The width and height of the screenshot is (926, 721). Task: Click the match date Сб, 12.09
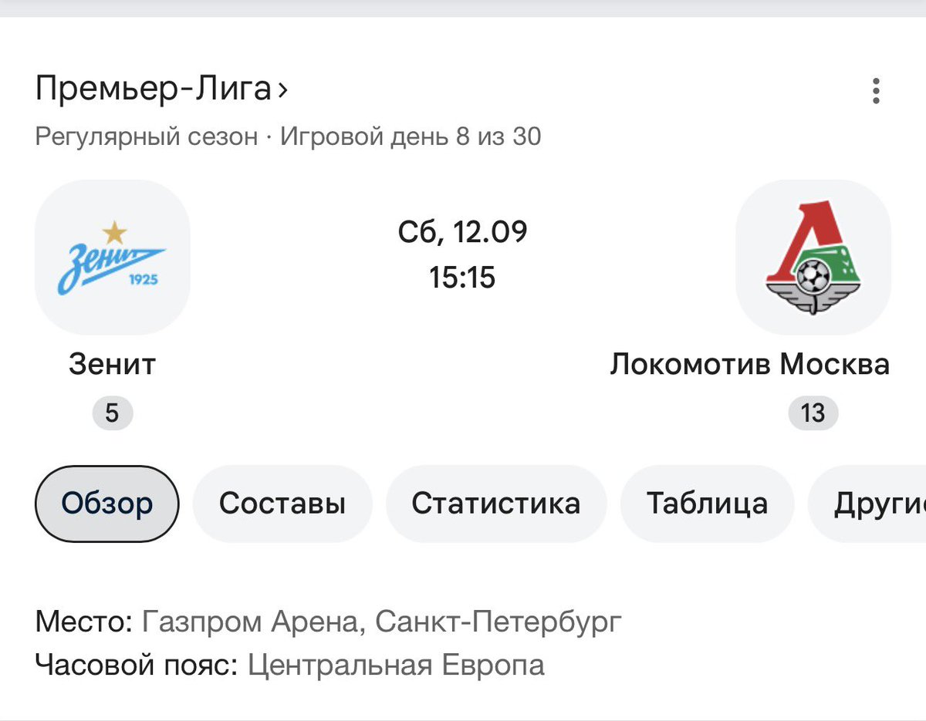click(x=463, y=232)
